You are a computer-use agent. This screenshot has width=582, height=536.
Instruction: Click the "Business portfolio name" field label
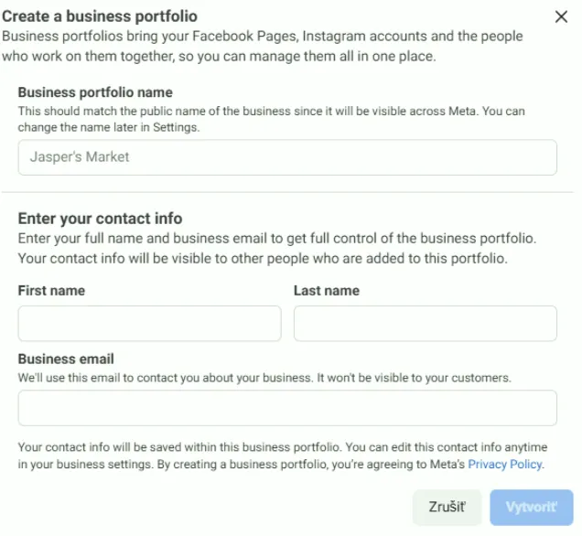[95, 92]
